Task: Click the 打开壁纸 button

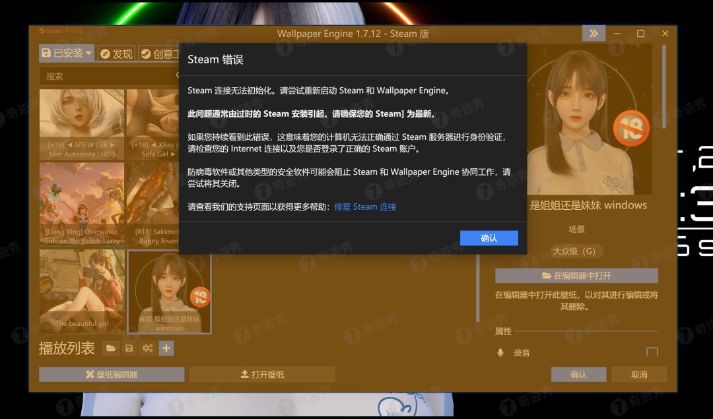Action: [262, 375]
